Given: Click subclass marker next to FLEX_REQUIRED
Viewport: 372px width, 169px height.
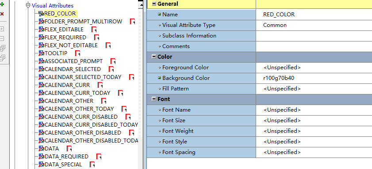Looking at the screenshot, I should [96, 38].
